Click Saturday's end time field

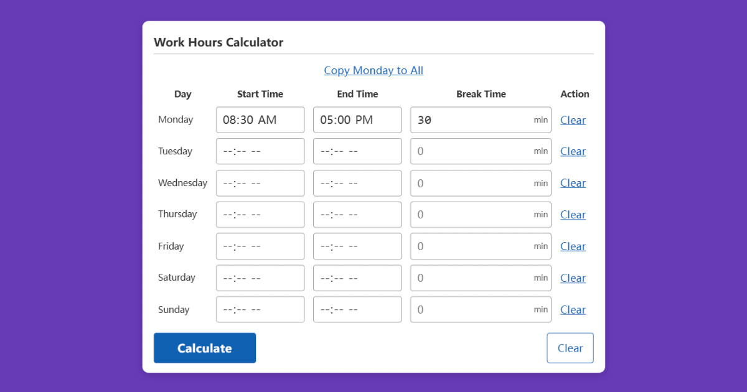tap(357, 278)
